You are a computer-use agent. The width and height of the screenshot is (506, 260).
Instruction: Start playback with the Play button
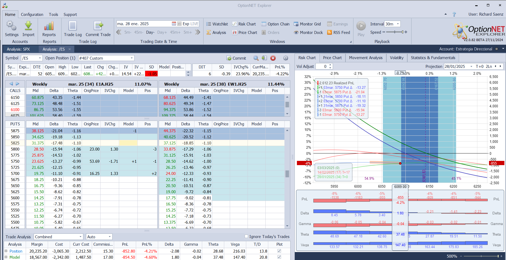tap(361, 29)
